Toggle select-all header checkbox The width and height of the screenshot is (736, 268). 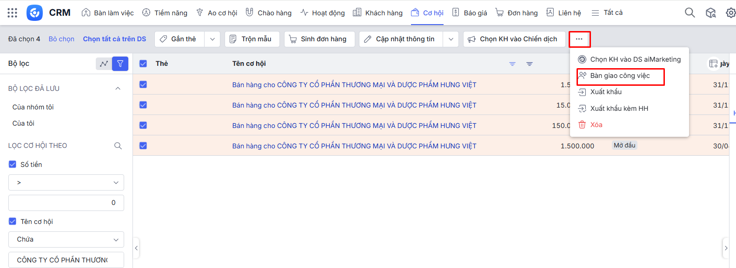click(x=143, y=64)
